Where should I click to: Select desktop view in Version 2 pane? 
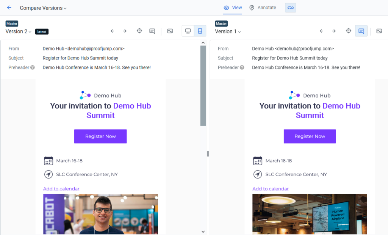(188, 31)
